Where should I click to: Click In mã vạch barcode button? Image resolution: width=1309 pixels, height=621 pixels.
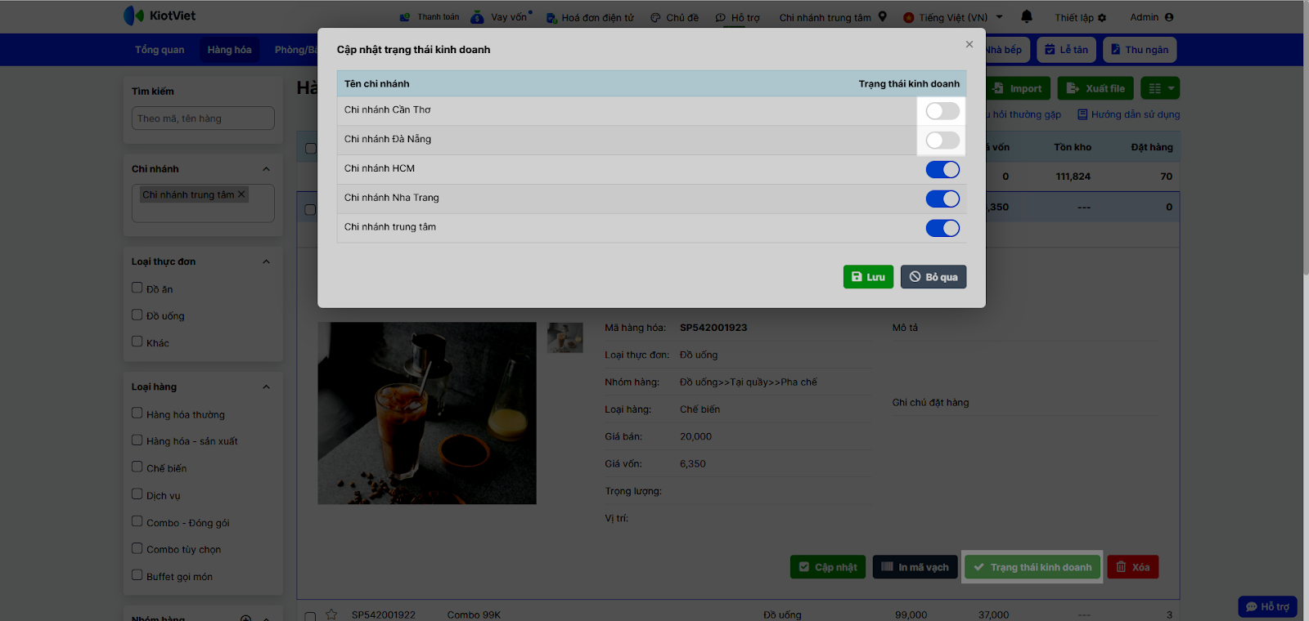click(915, 567)
